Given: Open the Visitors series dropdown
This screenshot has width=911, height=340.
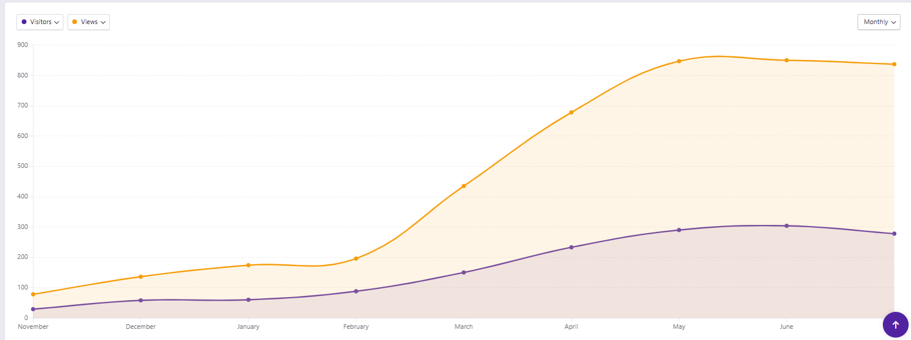Looking at the screenshot, I should 40,22.
